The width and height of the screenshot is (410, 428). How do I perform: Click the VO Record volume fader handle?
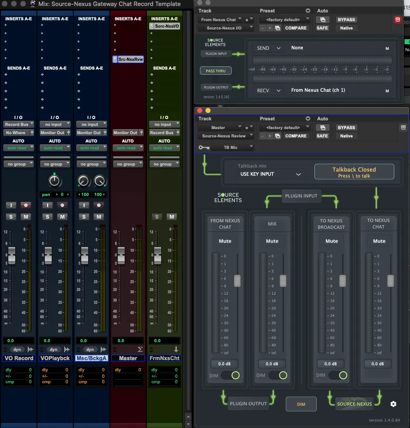pyautogui.click(x=12, y=256)
